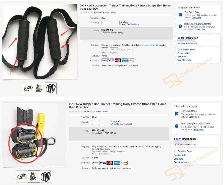Click the Top Rated Plus badge icon at top

(180, 15)
